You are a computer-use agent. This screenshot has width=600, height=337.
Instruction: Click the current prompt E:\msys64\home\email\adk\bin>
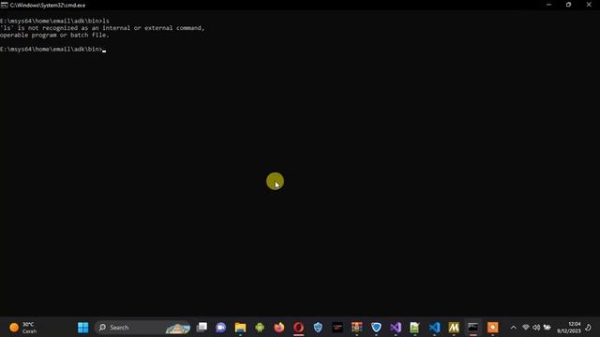click(52, 49)
